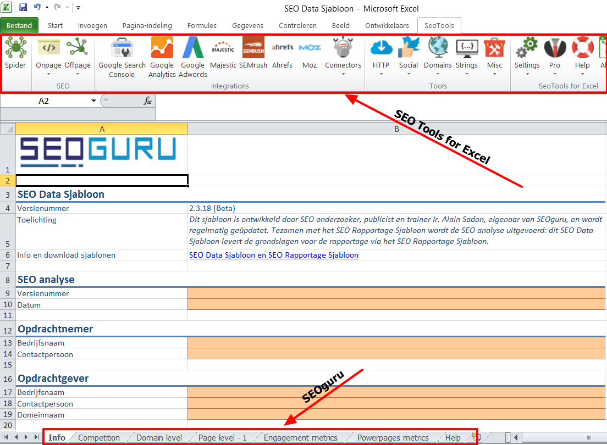
Task: Open Google Search Console integration
Action: tap(122, 57)
